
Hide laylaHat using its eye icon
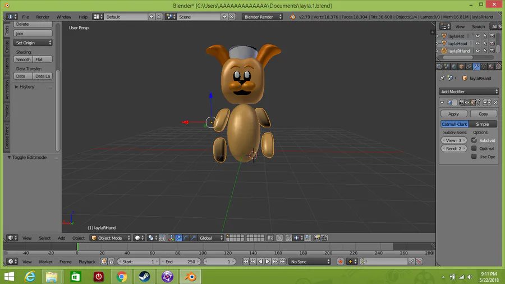pos(478,36)
